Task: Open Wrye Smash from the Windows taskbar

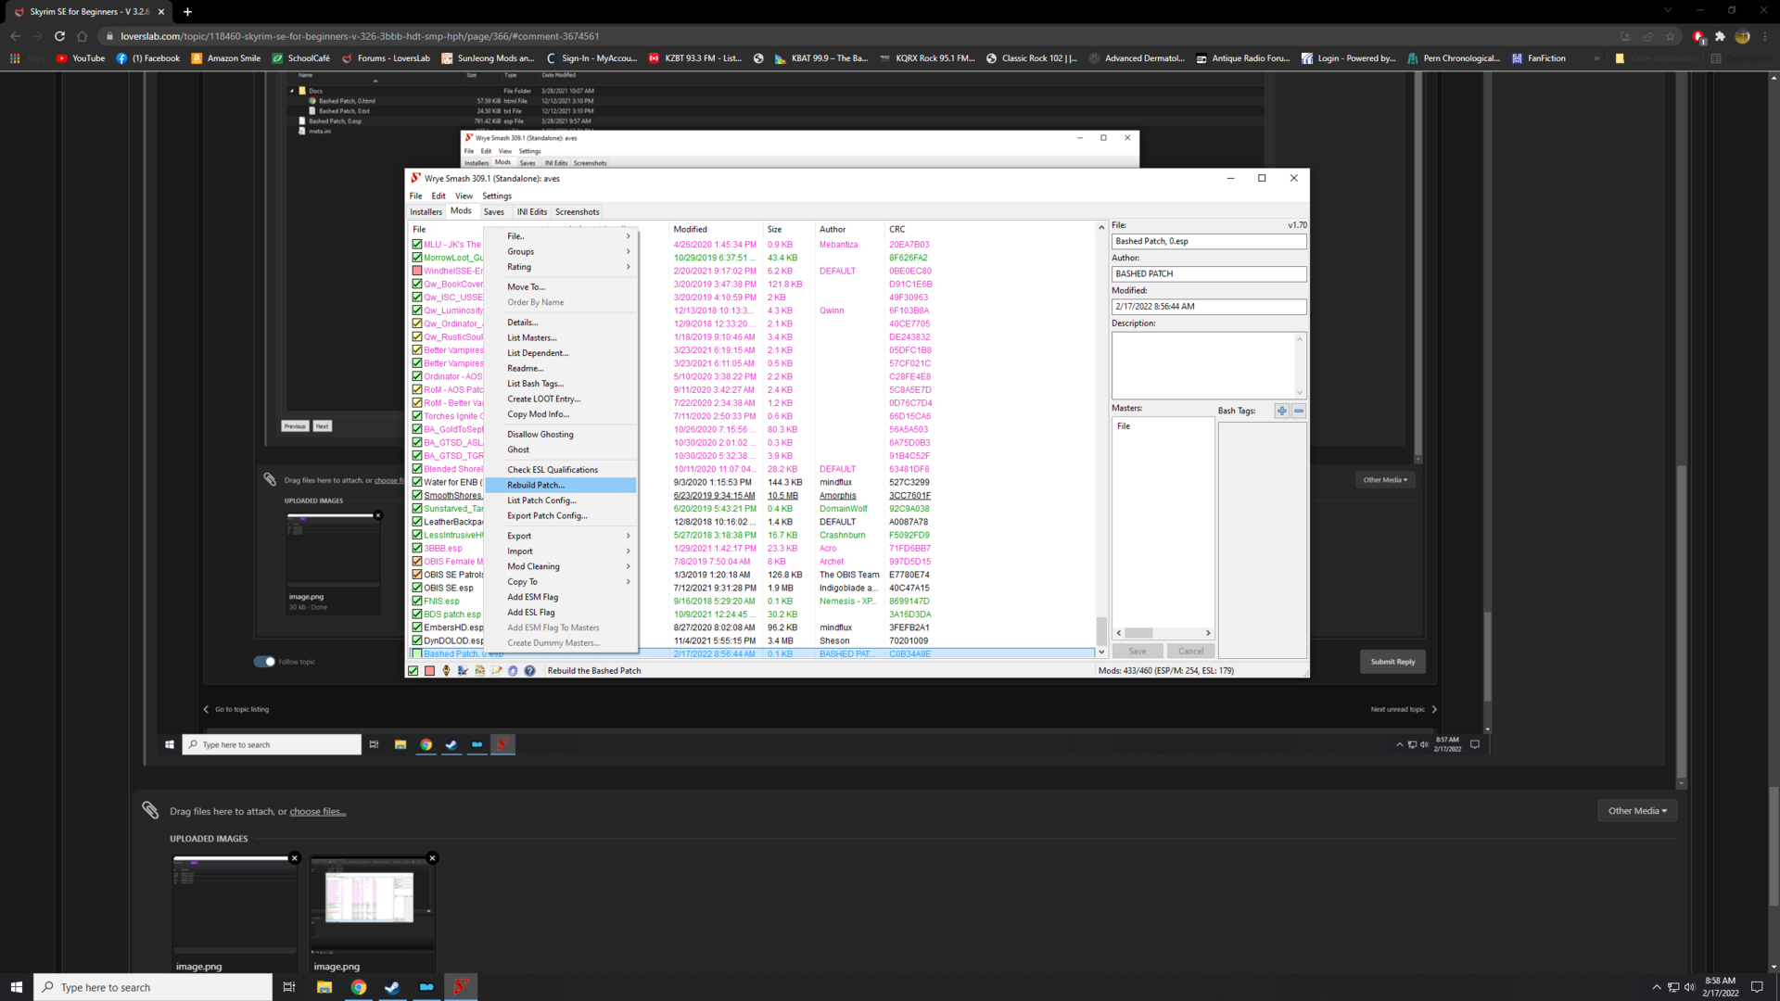Action: pyautogui.click(x=461, y=987)
